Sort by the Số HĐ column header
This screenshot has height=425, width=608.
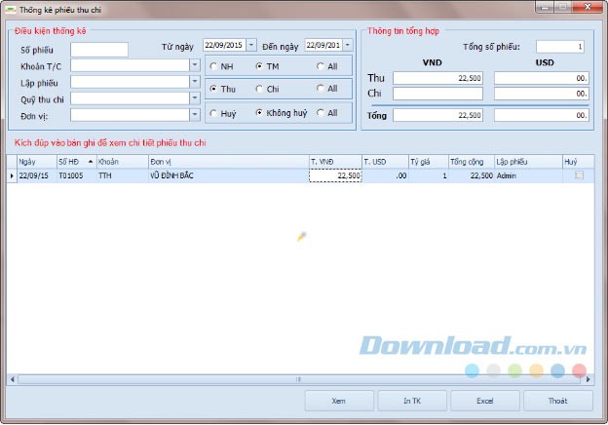coord(75,161)
